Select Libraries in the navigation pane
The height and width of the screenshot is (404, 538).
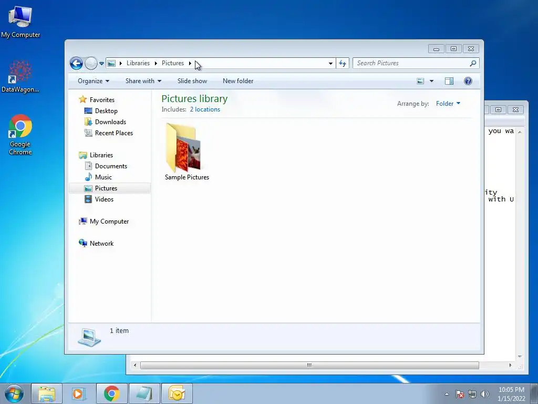pyautogui.click(x=101, y=155)
